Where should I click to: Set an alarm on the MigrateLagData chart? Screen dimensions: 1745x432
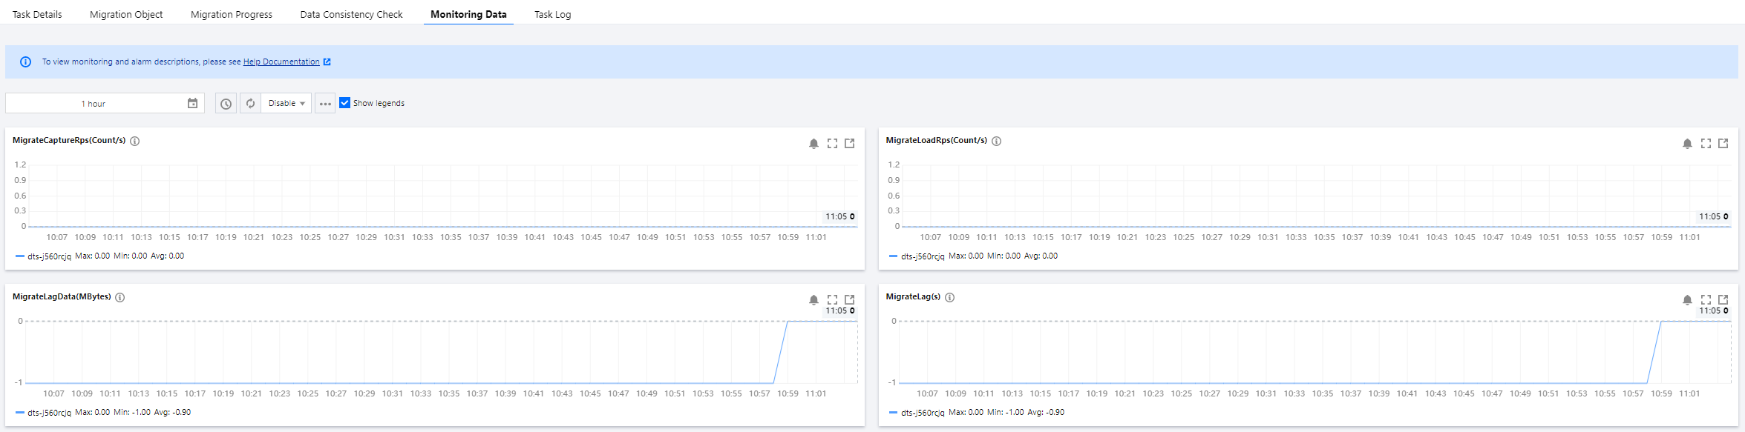(x=813, y=300)
